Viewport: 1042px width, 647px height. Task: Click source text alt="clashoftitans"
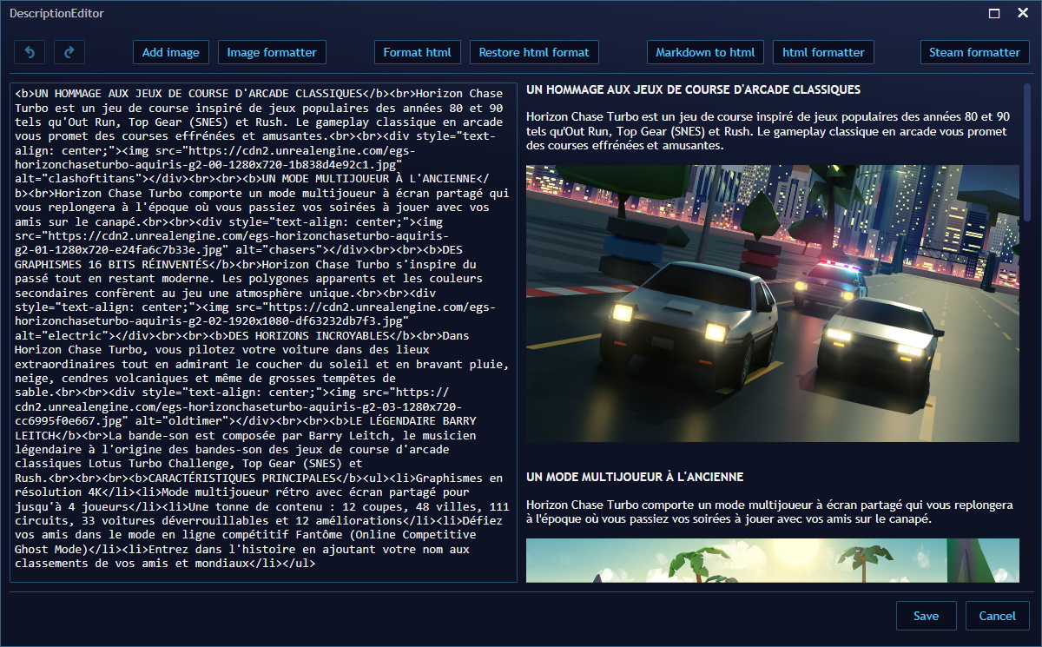(x=76, y=179)
